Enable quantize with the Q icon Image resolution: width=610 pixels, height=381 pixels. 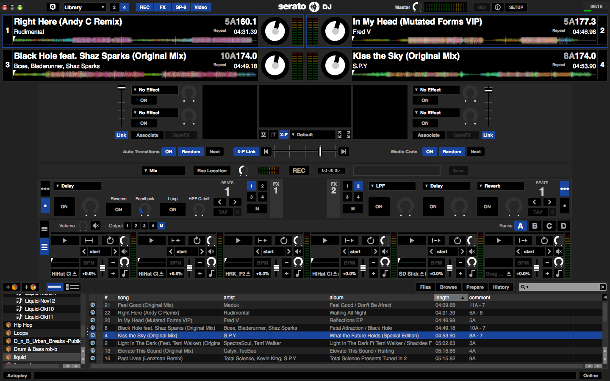coord(53,7)
